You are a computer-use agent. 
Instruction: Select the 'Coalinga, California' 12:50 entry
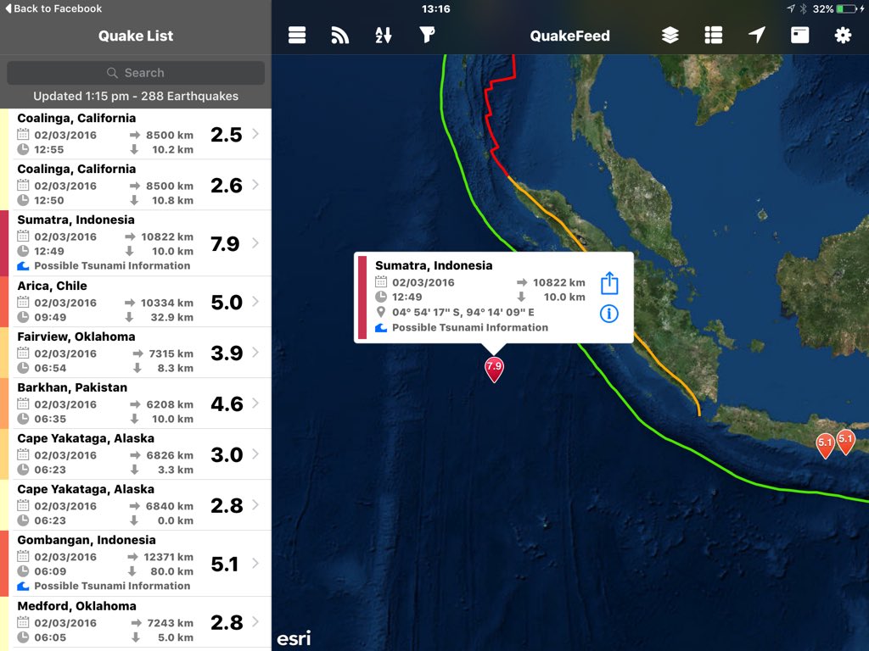click(x=136, y=185)
